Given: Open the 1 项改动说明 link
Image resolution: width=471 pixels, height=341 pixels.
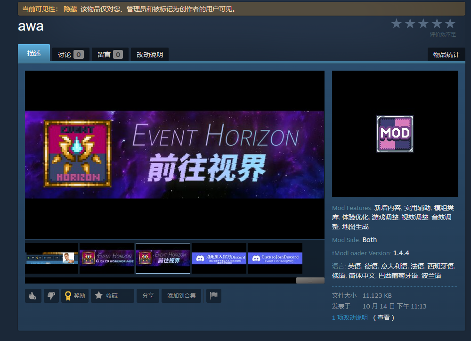Looking at the screenshot, I should 349,317.
